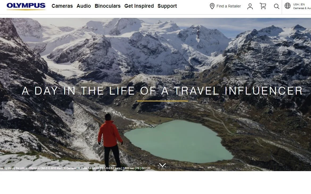Image resolution: width=311 pixels, height=194 pixels.
Task: Click the Travel Influencer hero headline
Action: (162, 91)
